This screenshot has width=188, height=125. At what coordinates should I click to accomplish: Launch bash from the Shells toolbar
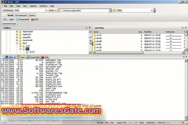tap(11, 19)
